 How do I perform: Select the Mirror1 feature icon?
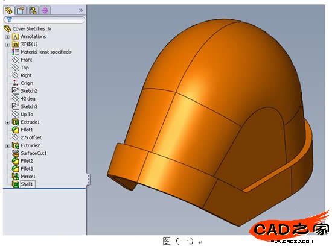(x=16, y=177)
